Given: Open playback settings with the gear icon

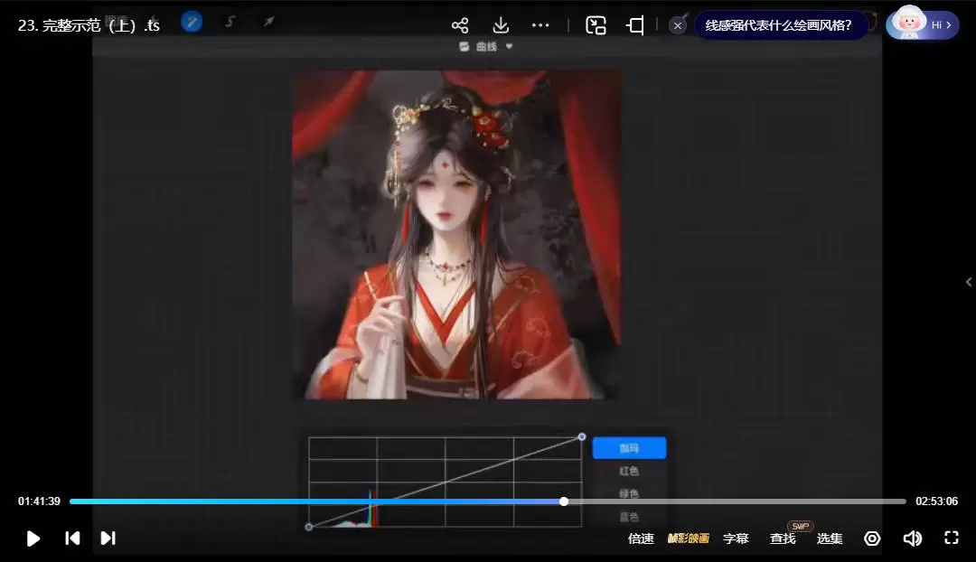Looking at the screenshot, I should (x=872, y=539).
